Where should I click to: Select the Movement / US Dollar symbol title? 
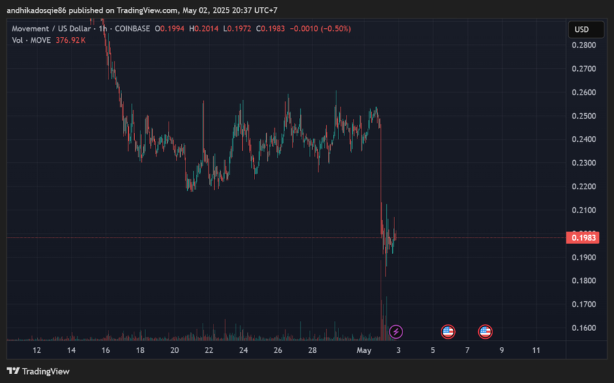(51, 29)
